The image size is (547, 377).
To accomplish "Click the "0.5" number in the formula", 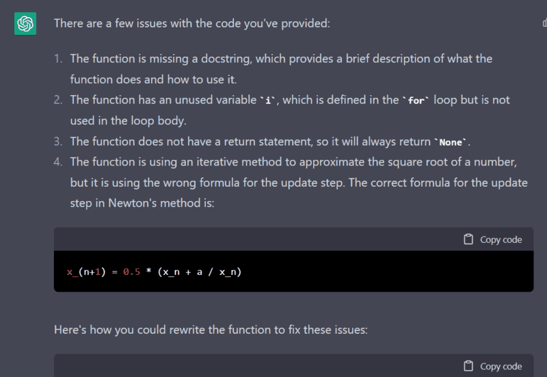I will click(x=131, y=272).
